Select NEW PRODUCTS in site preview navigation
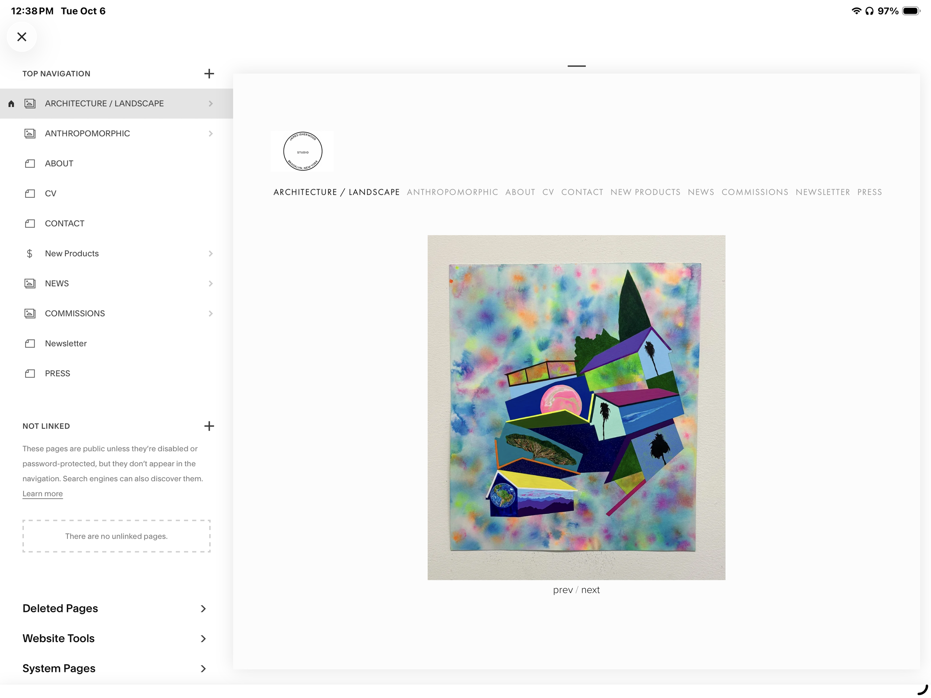 (645, 192)
